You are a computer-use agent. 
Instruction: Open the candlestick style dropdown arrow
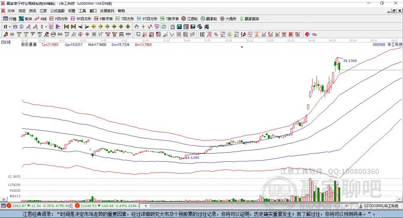(46, 26)
